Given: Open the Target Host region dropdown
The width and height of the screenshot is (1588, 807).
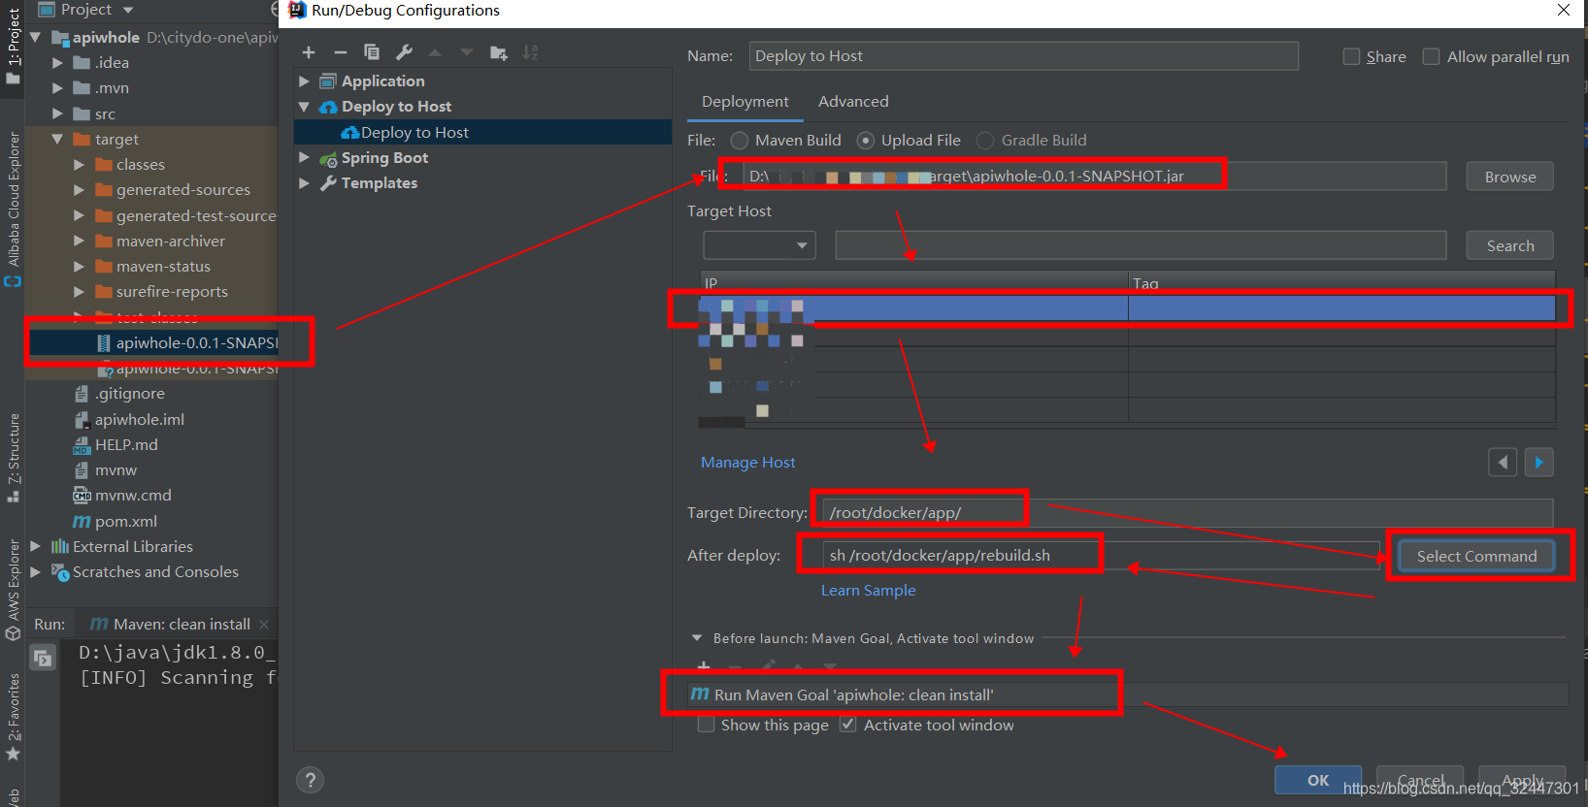Looking at the screenshot, I should (759, 245).
